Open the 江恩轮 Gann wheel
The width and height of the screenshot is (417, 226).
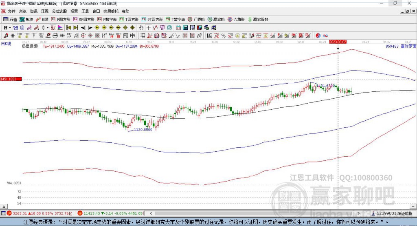(x=196, y=20)
